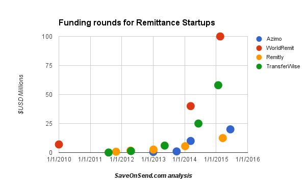Click the $USD Millions axis title
Image resolution: width=306 pixels, height=189 pixels.
(21, 94)
